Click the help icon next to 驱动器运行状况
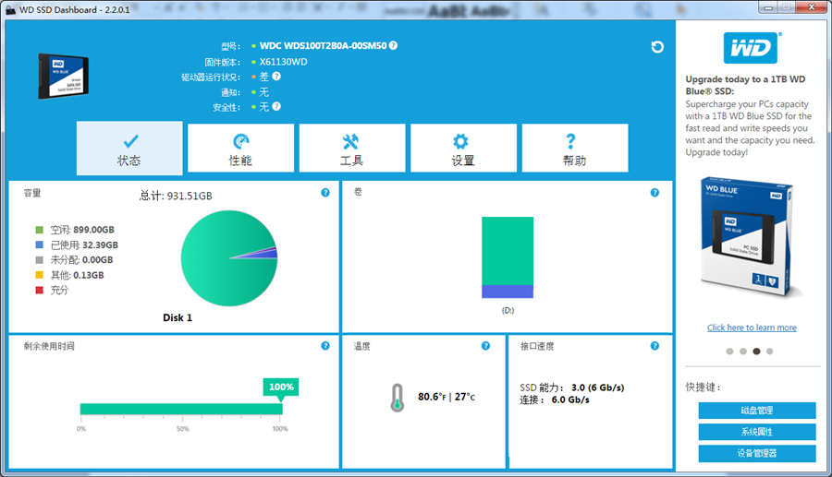832x477 pixels. pos(276,77)
